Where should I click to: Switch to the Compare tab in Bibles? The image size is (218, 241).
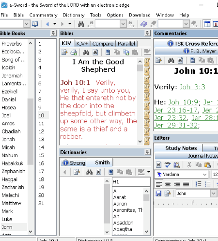point(103,44)
